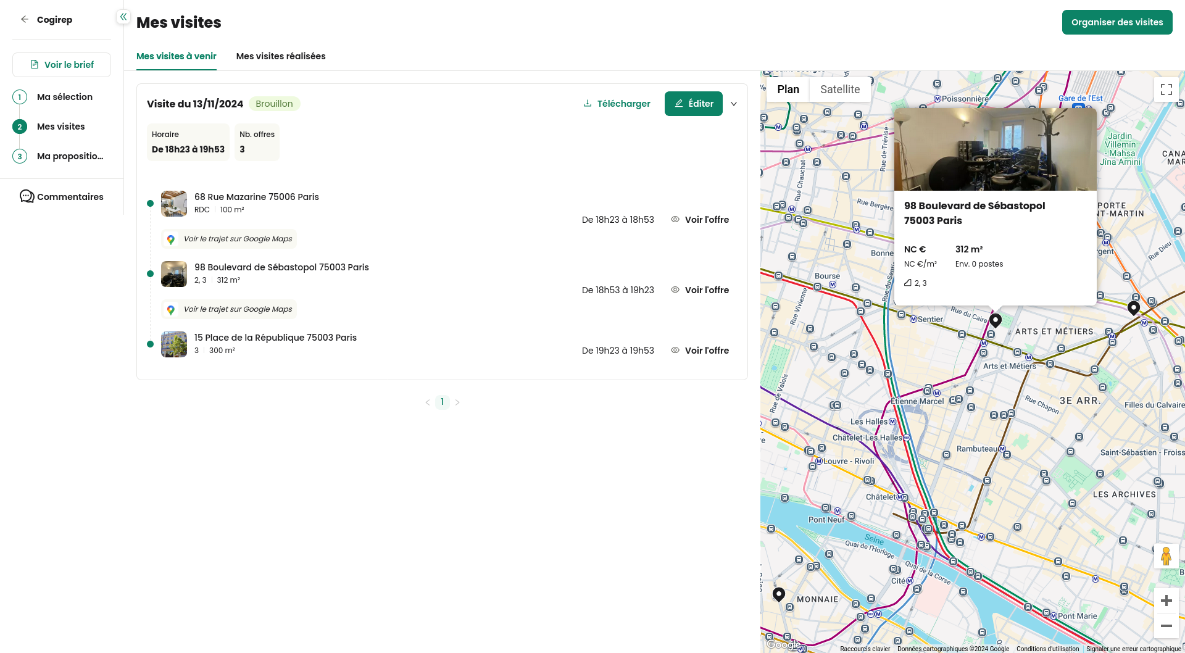Click the Street View pegman icon

click(x=1166, y=556)
